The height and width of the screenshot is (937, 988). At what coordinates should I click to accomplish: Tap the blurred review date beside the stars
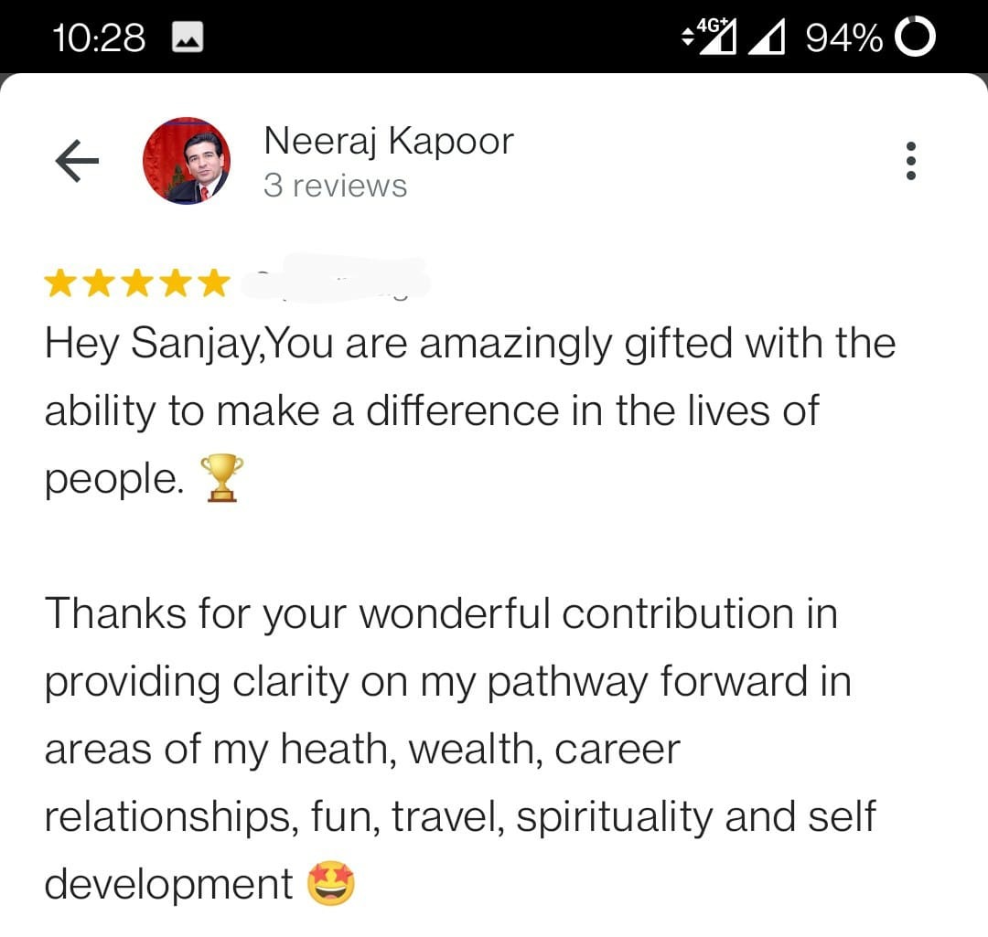(x=337, y=282)
